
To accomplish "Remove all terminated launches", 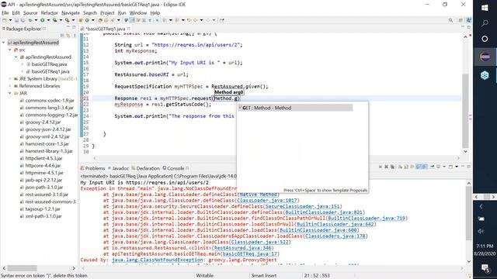I will click(x=392, y=167).
